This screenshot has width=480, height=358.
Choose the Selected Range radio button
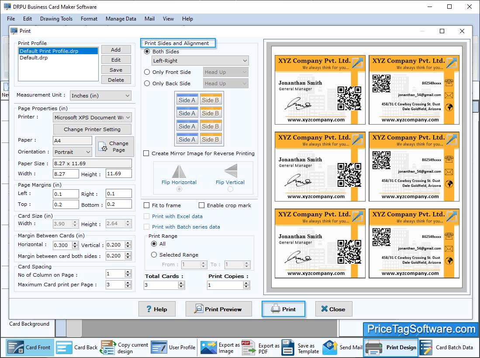tap(154, 255)
